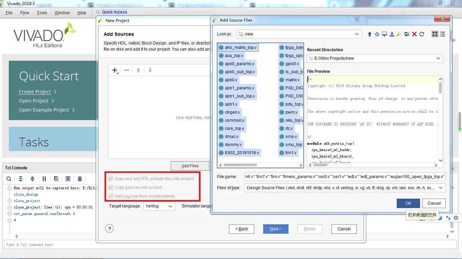This screenshot has width=462, height=259.
Task: Click Open Example Project link
Action: coord(44,110)
